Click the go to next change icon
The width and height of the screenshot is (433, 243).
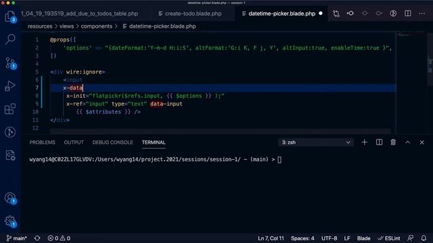[x=379, y=13]
